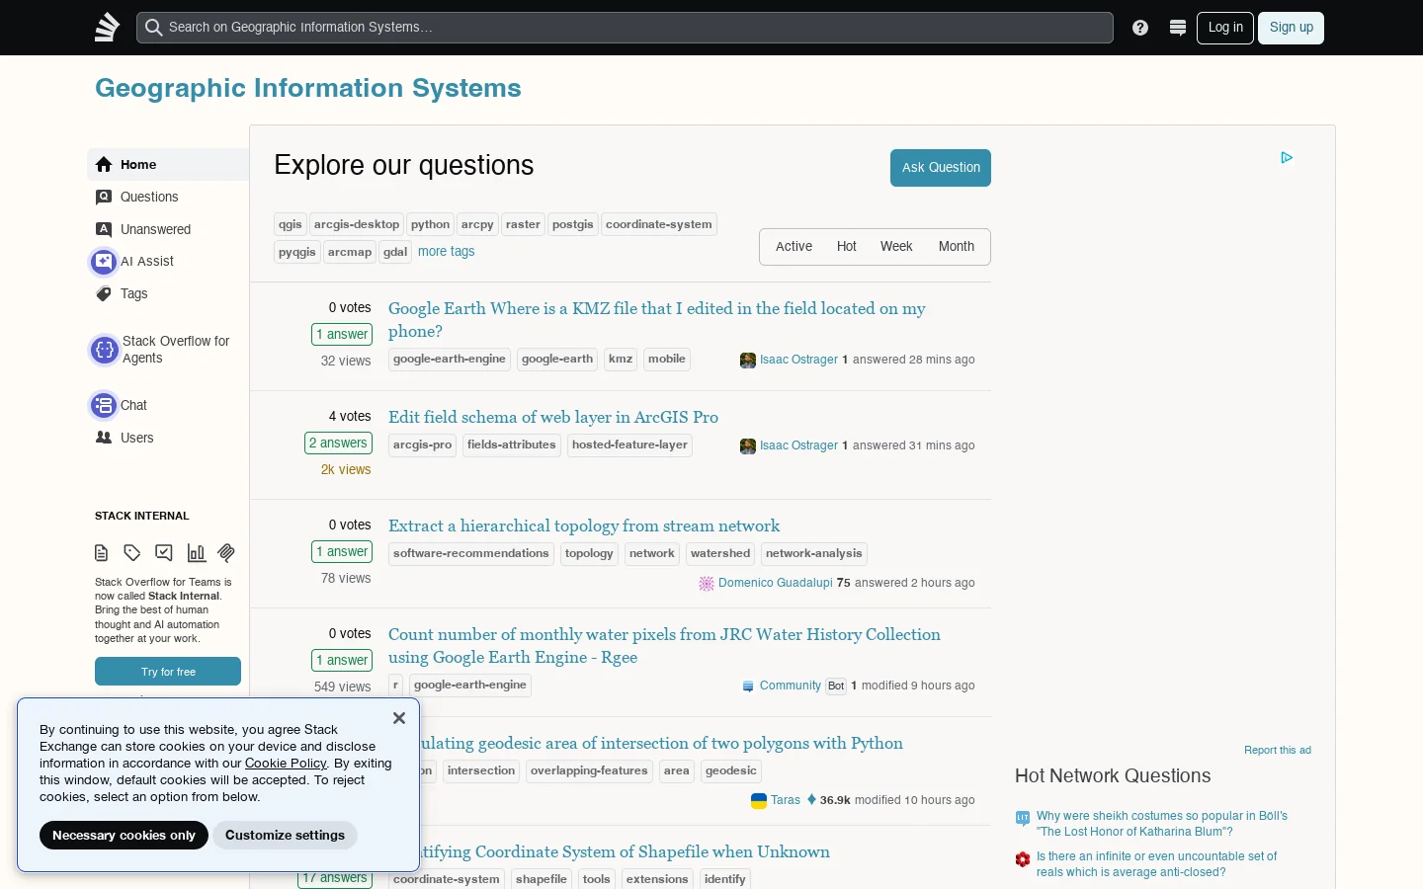This screenshot has width=1423, height=889.
Task: Click the tag icon under Stack Internal
Action: (132, 553)
